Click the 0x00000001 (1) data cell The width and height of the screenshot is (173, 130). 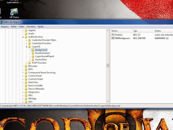[162, 38]
